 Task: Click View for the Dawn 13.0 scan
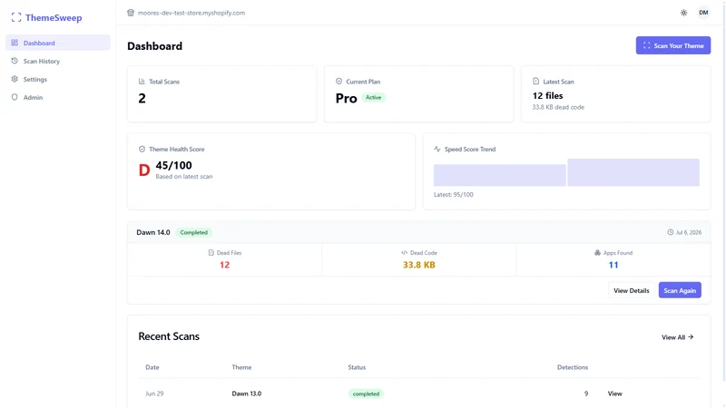[614, 393]
